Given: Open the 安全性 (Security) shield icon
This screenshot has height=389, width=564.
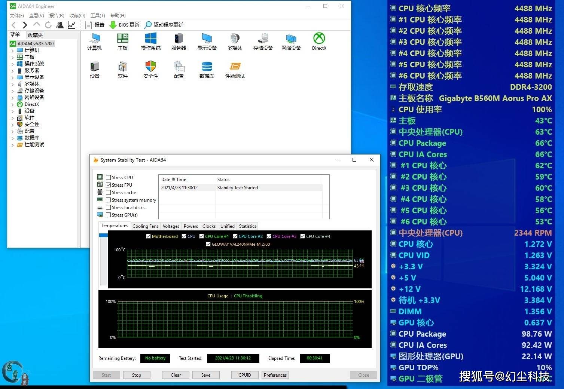Looking at the screenshot, I should (x=150, y=70).
